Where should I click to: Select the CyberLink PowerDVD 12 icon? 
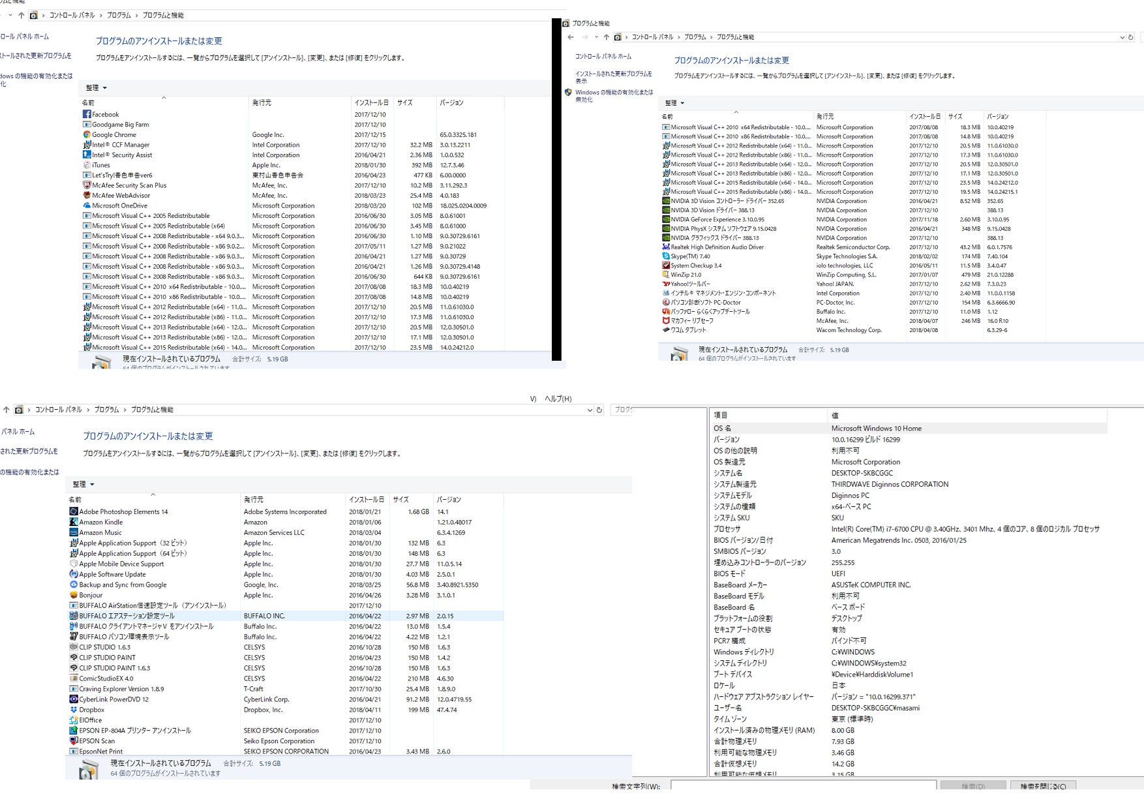[x=74, y=699]
